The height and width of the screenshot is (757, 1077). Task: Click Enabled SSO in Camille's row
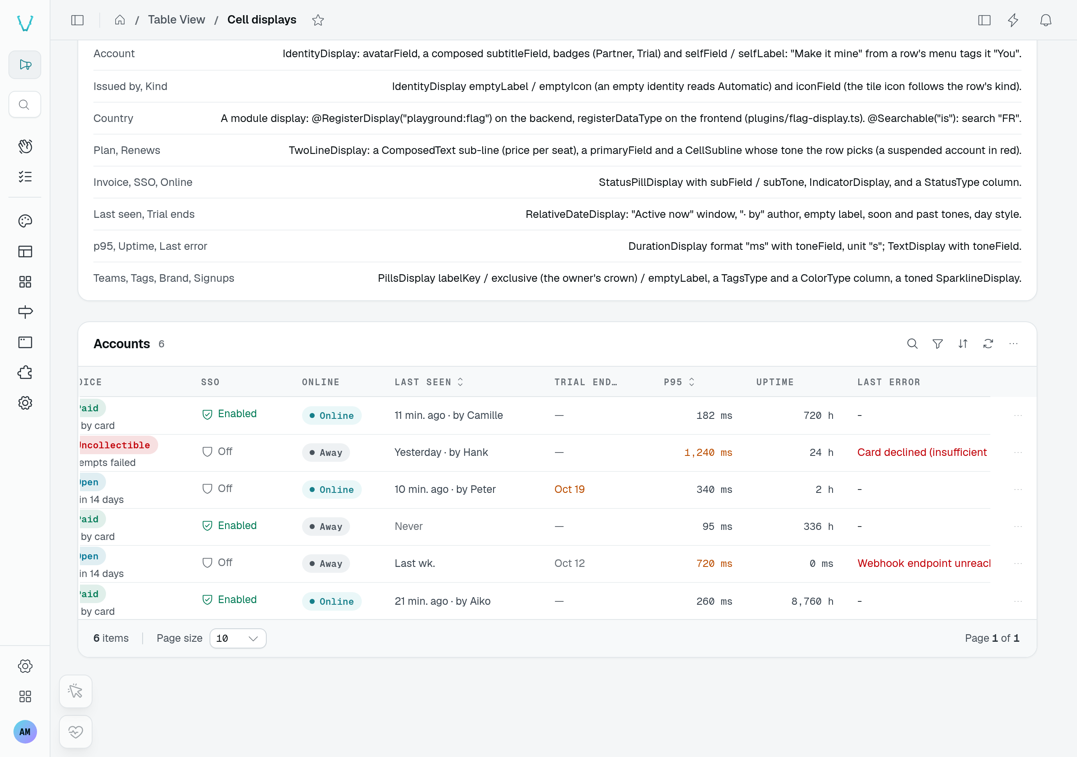(x=229, y=414)
